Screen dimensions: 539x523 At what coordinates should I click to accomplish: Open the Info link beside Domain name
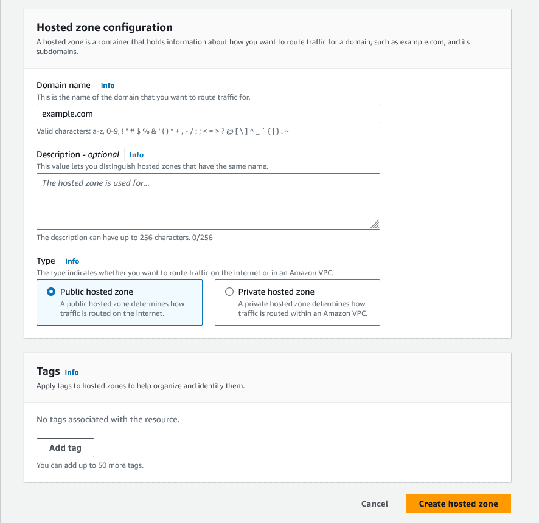108,86
